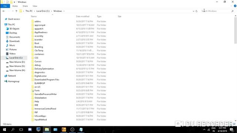Screen dimensions: 237x133
Task: Open Downloads in sidebar
Action: pos(14,41)
